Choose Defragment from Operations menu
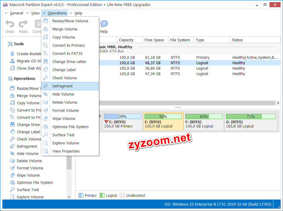 70,86
